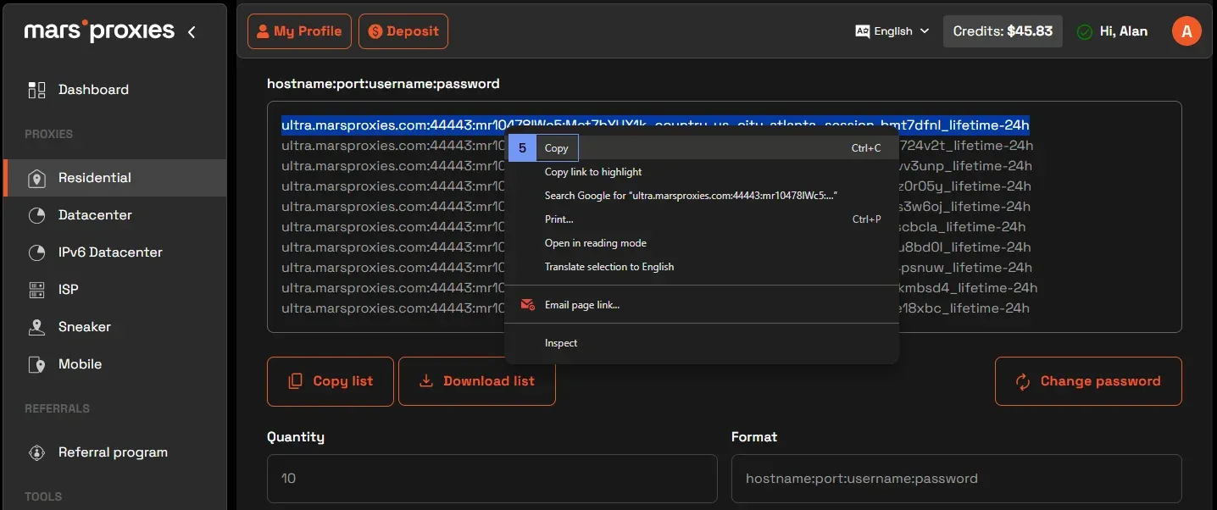Click the Credits: $45.83 balance

(x=1003, y=31)
